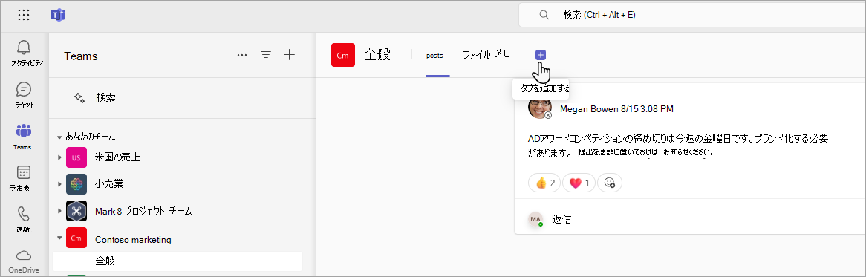The width and height of the screenshot is (866, 277).
Task: Click the 小売業 team avatar
Action: 76,183
